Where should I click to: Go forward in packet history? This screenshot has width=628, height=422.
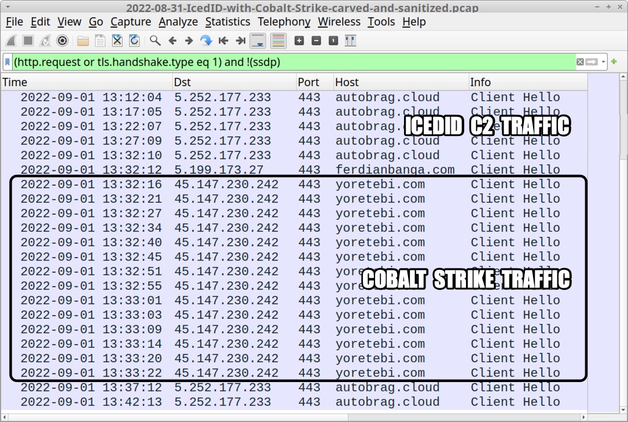point(189,41)
